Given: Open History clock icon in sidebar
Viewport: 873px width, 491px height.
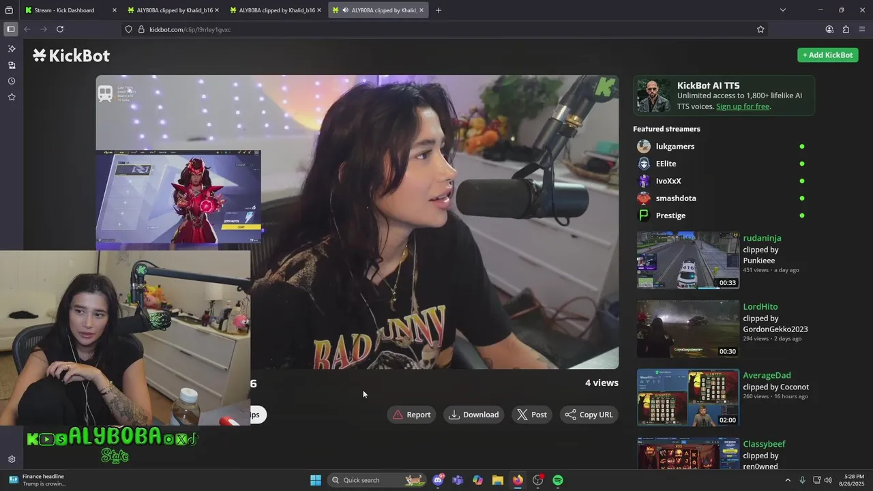Looking at the screenshot, I should [x=12, y=81].
